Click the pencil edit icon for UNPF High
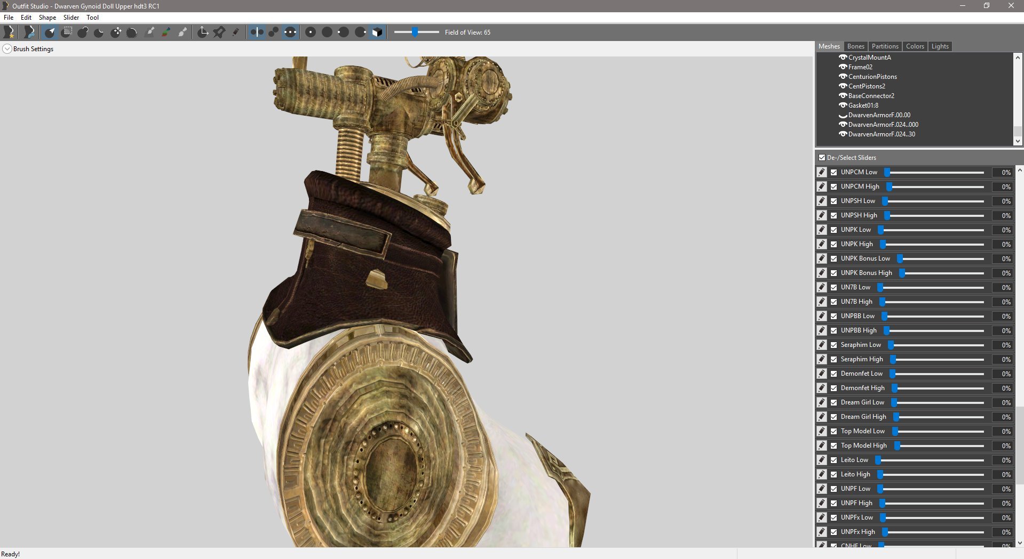The image size is (1024, 559). (x=822, y=503)
